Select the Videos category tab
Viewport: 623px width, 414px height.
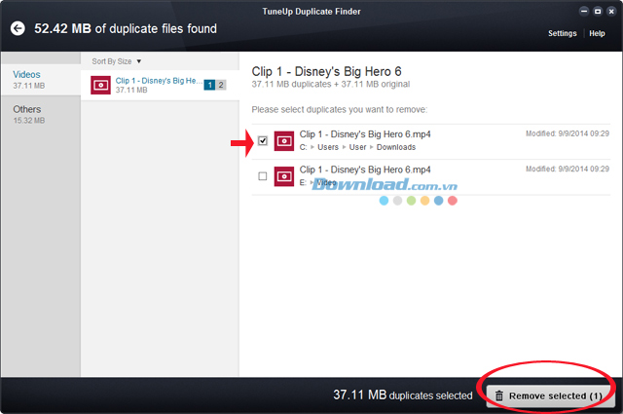[x=39, y=80]
